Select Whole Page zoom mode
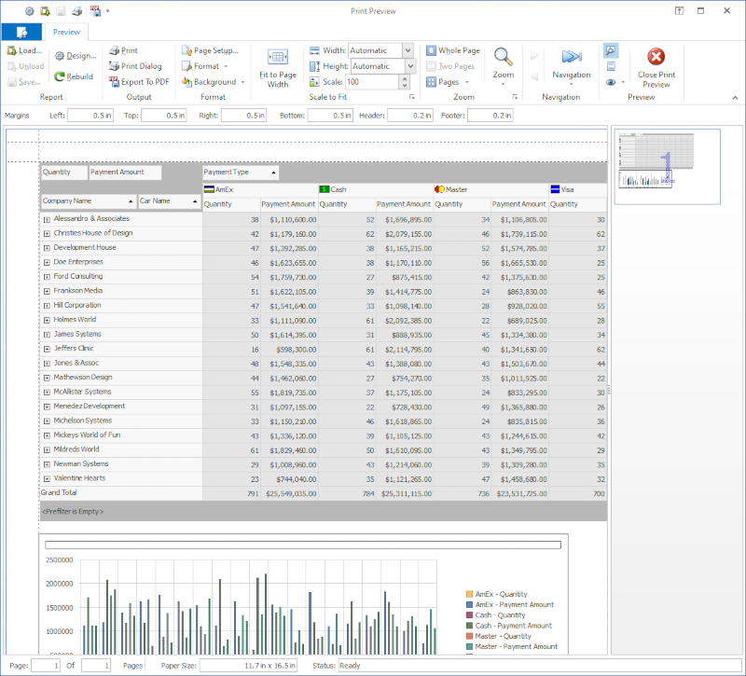746x676 pixels. coord(452,50)
